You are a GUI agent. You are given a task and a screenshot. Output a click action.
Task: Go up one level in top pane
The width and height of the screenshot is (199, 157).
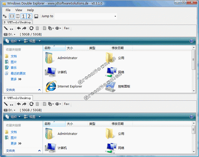click(12, 29)
